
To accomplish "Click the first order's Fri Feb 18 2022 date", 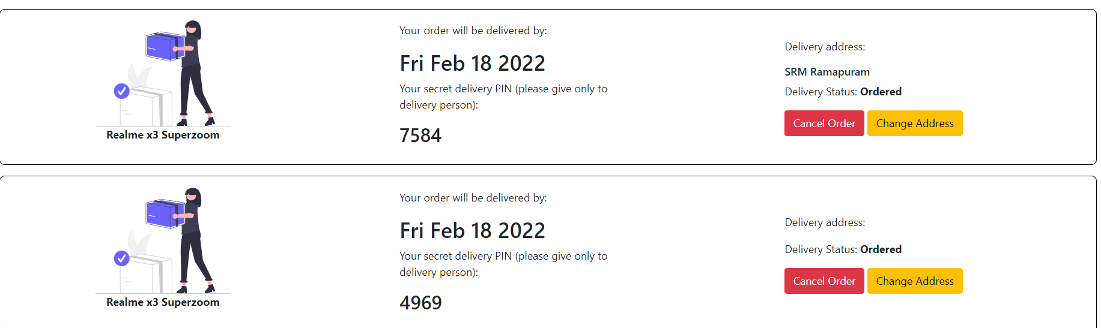I will [473, 63].
